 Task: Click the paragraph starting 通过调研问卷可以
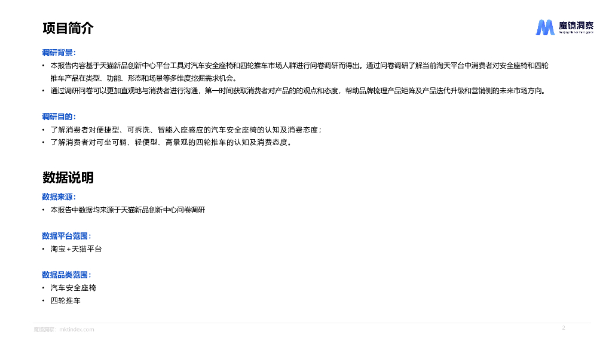pyautogui.click(x=298, y=91)
